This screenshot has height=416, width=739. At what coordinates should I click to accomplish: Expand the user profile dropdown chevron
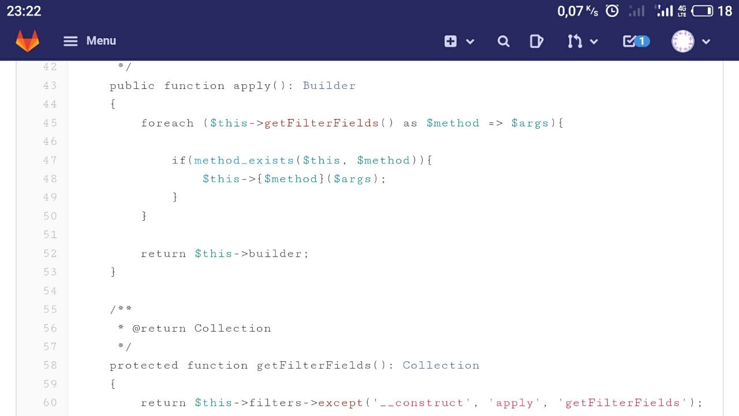[x=706, y=42]
